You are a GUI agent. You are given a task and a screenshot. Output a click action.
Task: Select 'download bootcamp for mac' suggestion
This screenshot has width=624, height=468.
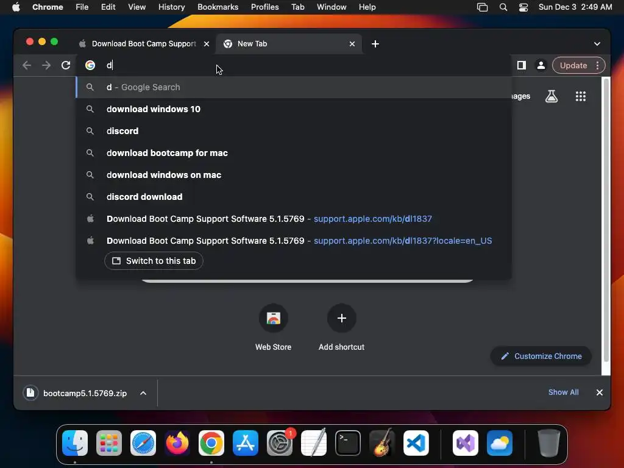click(x=294, y=153)
